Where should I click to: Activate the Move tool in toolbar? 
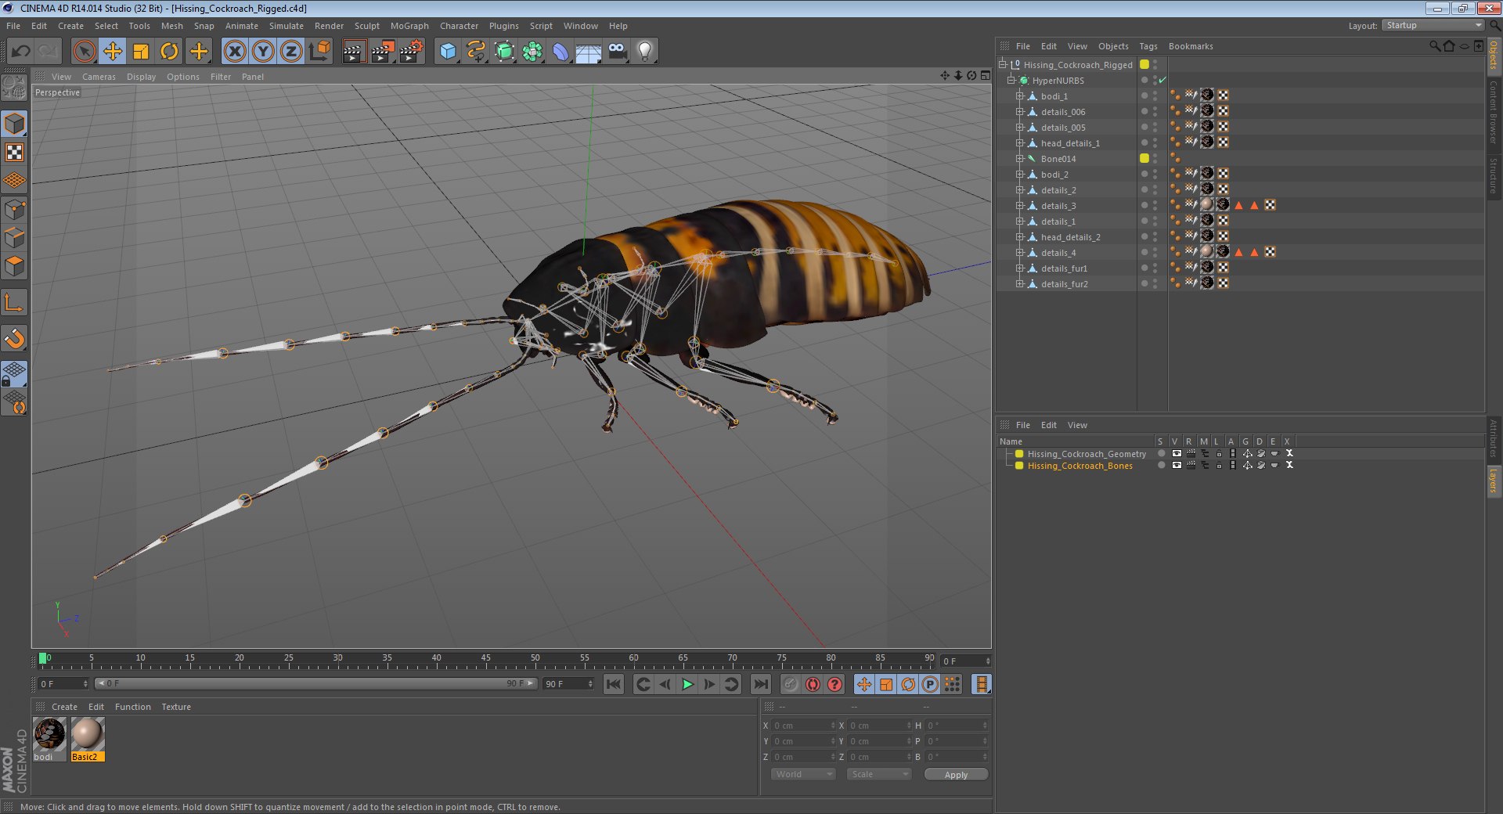[113, 52]
